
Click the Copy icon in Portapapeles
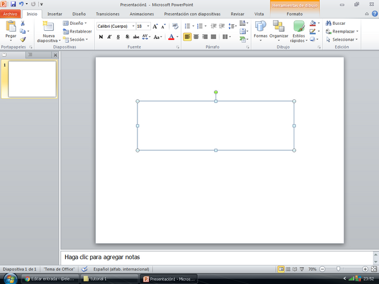coord(23,31)
